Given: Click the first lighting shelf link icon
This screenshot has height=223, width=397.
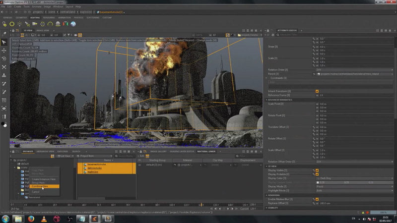Looking at the screenshot, I should coord(4,24).
